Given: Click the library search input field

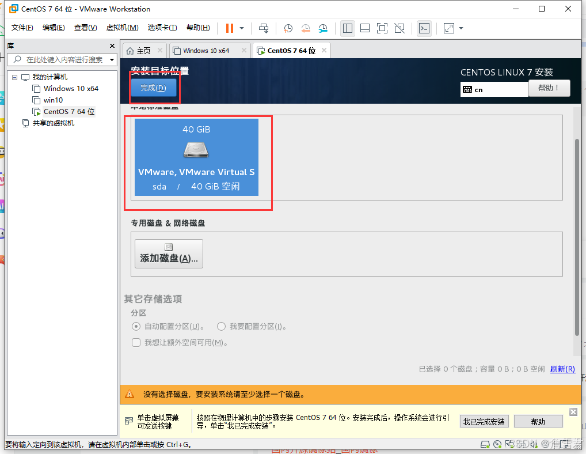Looking at the screenshot, I should [x=62, y=59].
